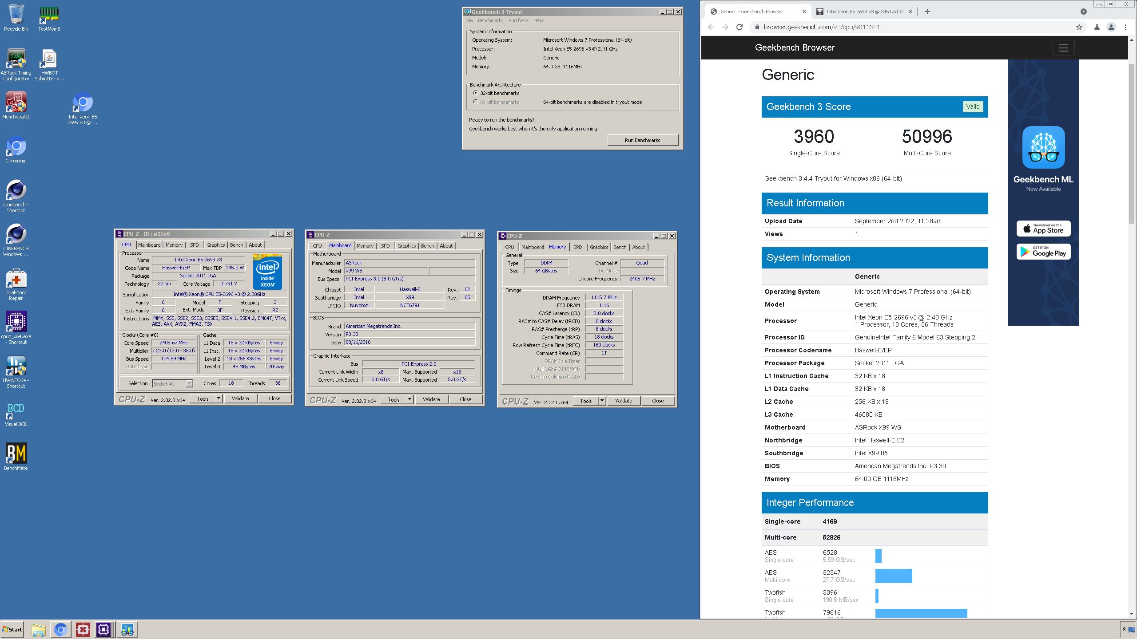Open ASRock Timing Configurator icon
Viewport: 1137px width, 639px height.
tap(16, 65)
